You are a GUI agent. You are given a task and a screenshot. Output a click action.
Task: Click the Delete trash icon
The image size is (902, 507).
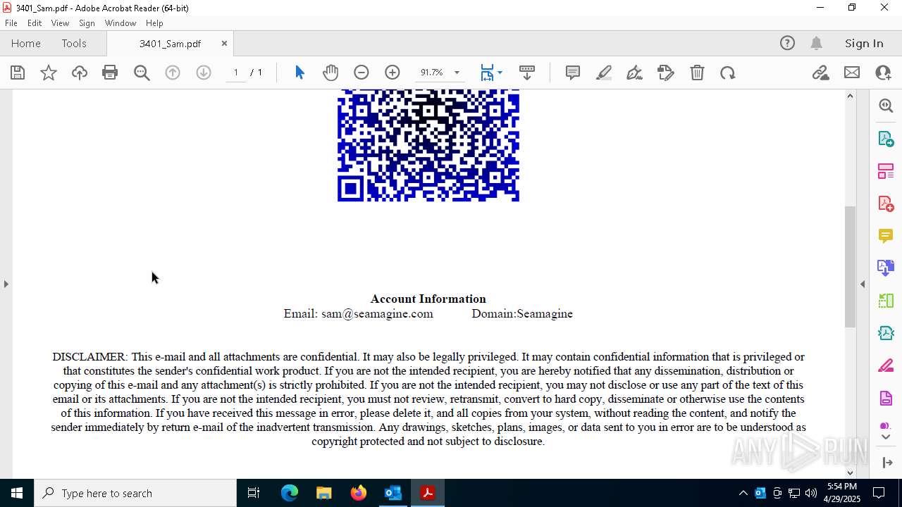pos(697,73)
